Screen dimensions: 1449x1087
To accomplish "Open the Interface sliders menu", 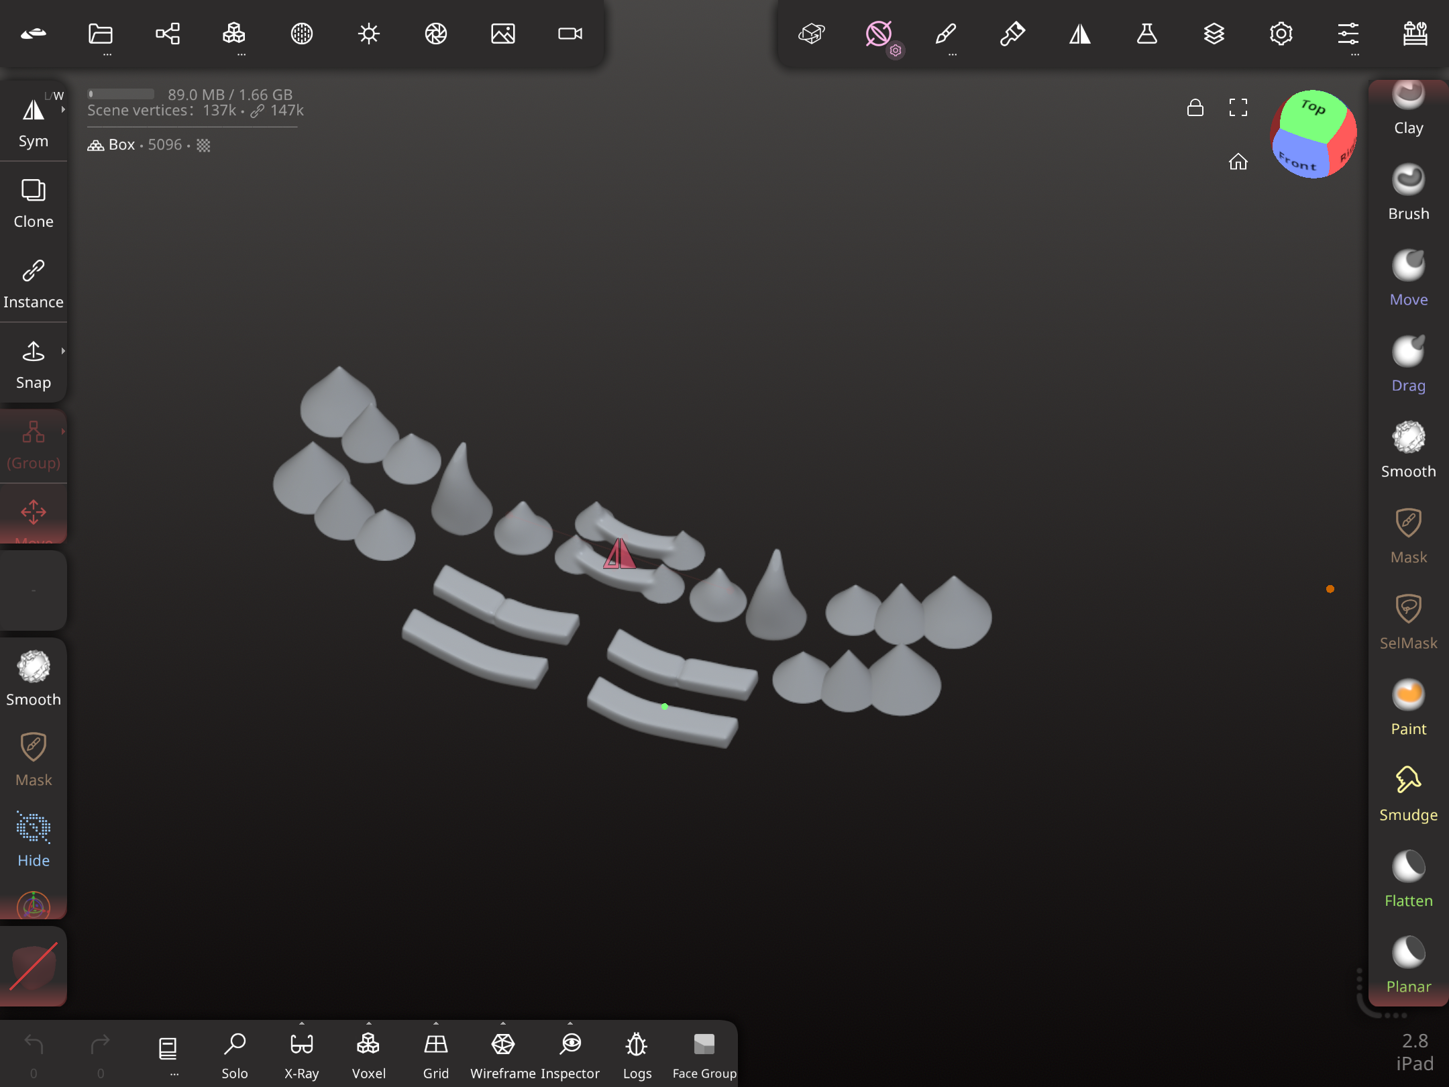I will (x=1348, y=34).
